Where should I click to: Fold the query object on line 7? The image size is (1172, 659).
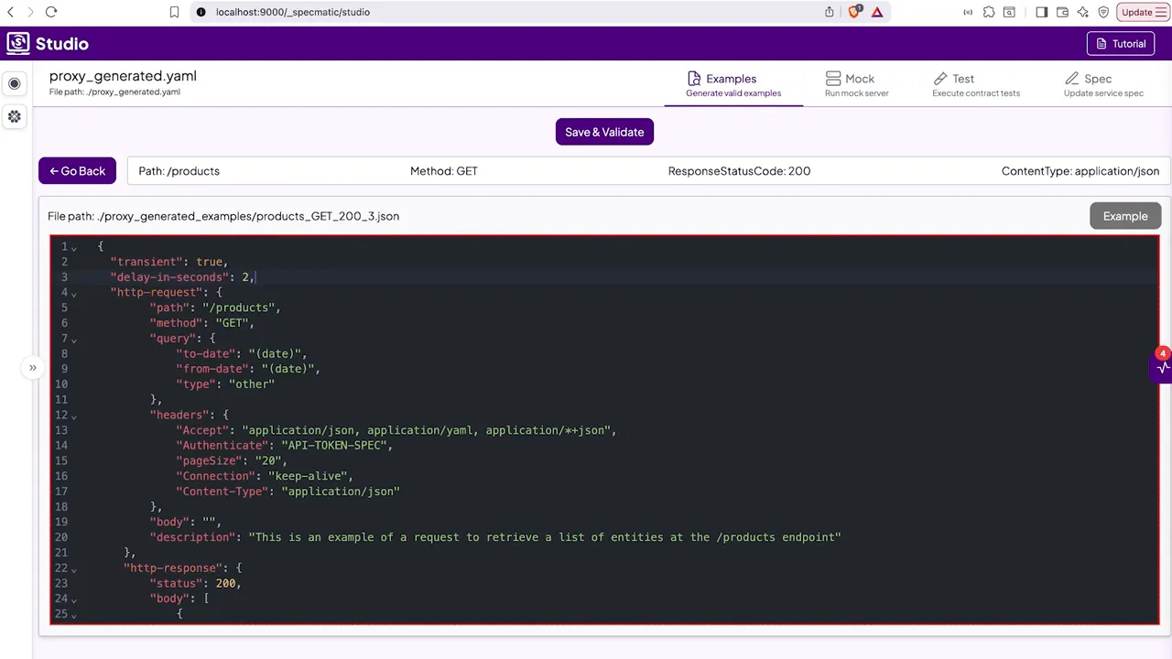coord(73,339)
